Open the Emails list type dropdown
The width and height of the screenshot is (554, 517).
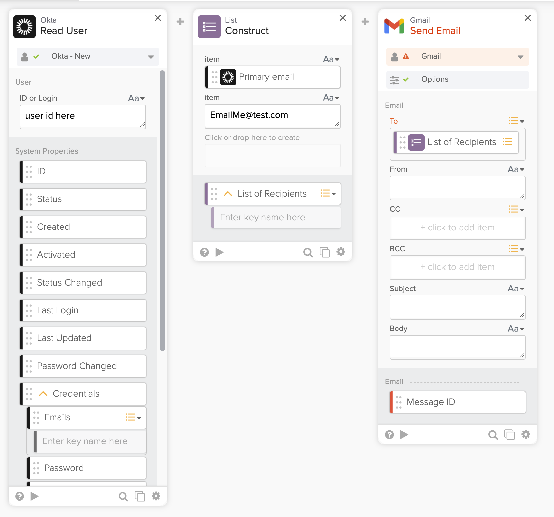(133, 417)
